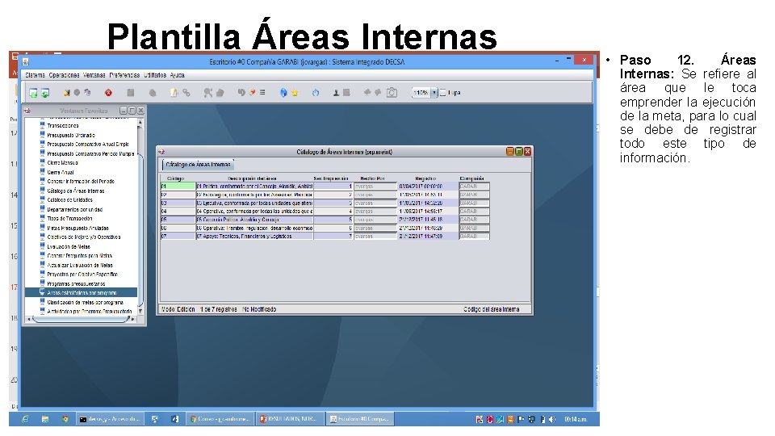Click the first green new-window toolbar icon
This screenshot has height=436, width=775.
[x=33, y=92]
